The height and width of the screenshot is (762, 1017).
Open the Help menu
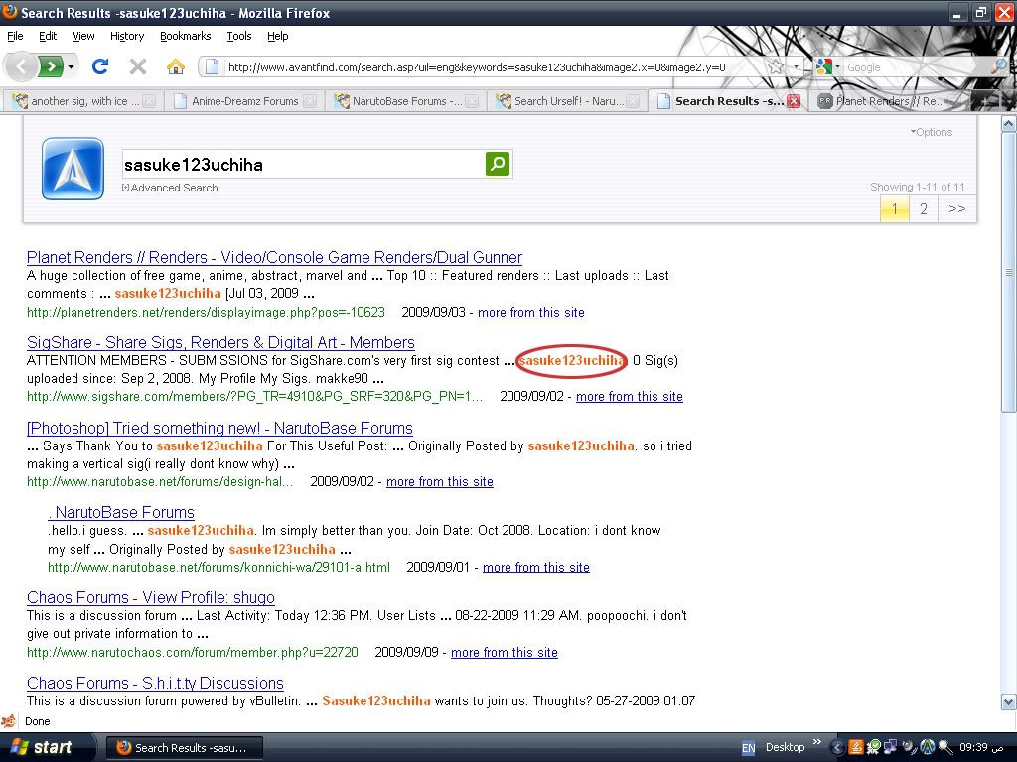[x=278, y=36]
